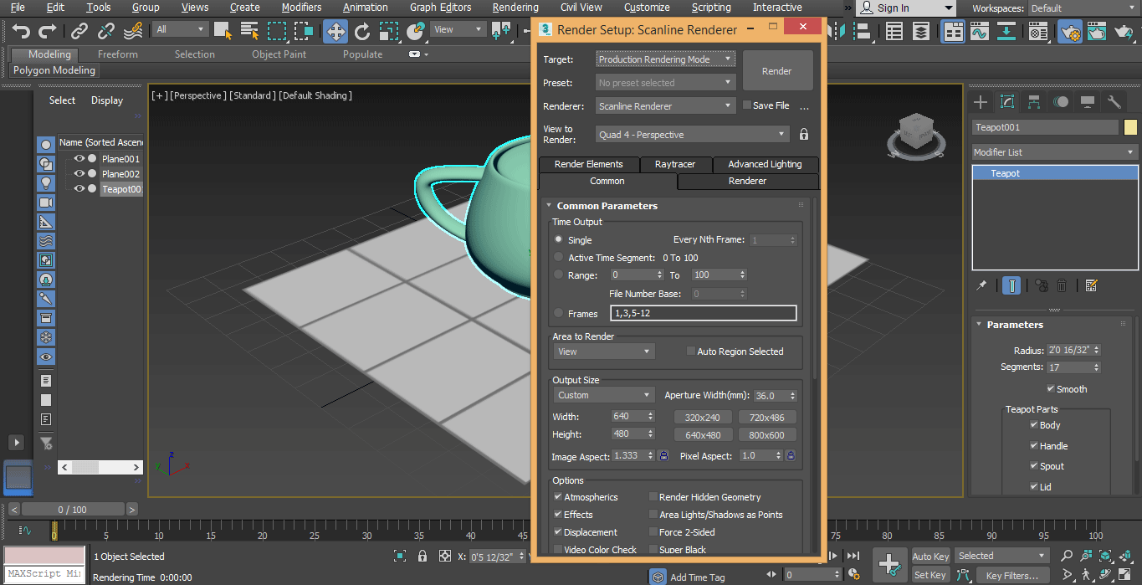Open the Renderer dropdown showing Scanline Renderer
Image resolution: width=1142 pixels, height=585 pixels.
coord(666,106)
